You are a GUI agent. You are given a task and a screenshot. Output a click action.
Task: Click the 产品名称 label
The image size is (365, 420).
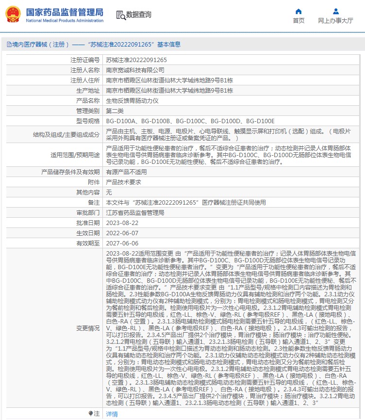(88, 101)
